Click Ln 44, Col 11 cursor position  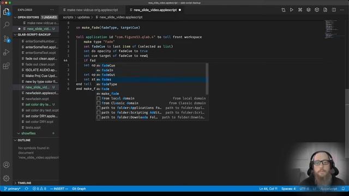268,189
